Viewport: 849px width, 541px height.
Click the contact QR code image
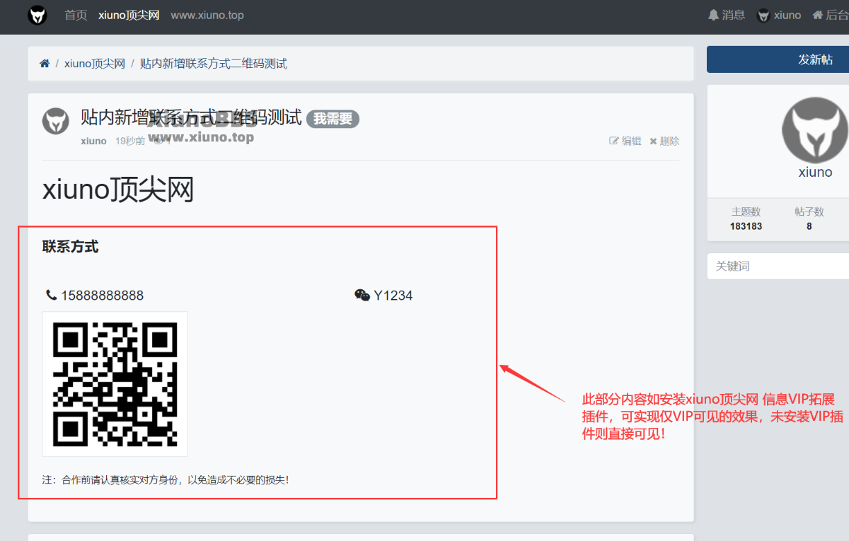coord(115,384)
